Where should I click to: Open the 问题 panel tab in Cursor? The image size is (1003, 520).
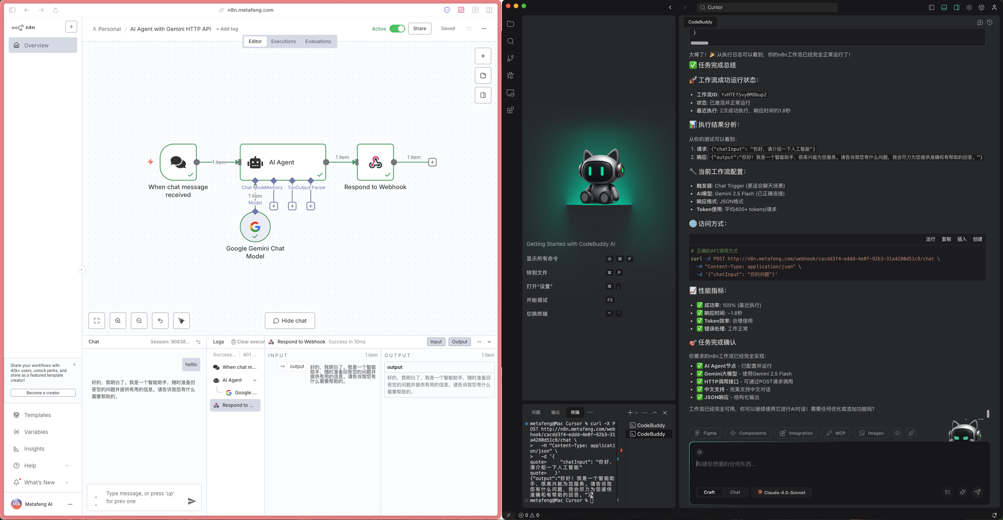click(x=536, y=412)
